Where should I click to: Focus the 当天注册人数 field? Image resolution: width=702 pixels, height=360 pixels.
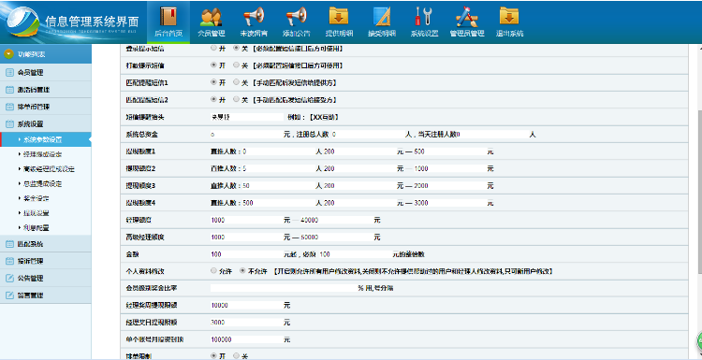click(x=492, y=134)
